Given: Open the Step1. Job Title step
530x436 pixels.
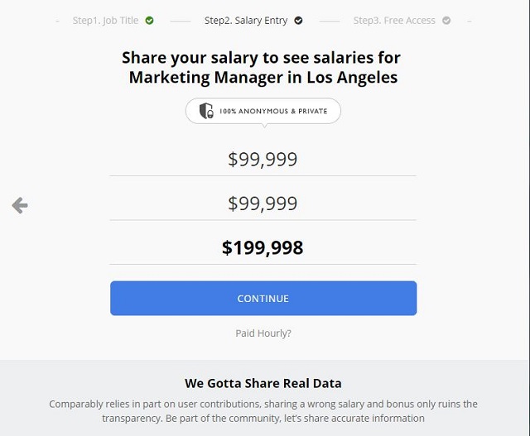Looking at the screenshot, I should pos(105,21).
